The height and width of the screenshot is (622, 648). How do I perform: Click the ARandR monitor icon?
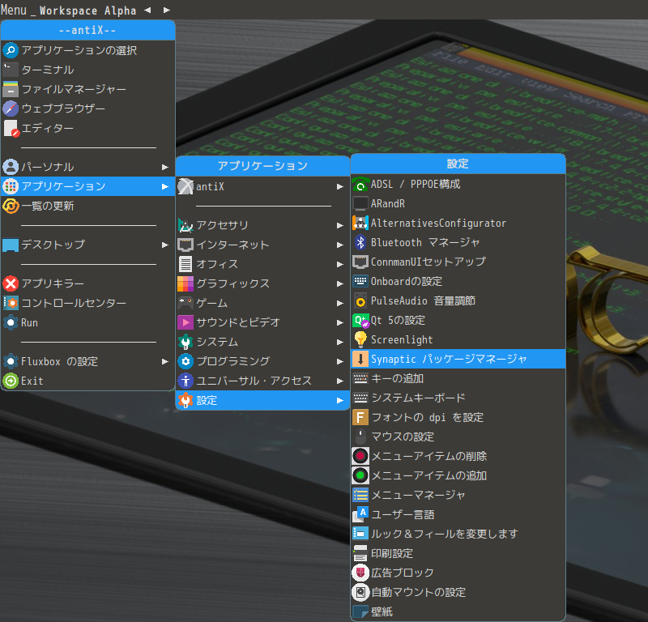(x=360, y=204)
